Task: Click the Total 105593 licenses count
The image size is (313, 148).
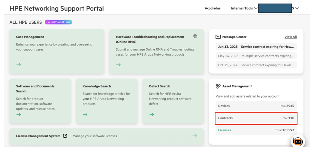Action: 285,130
